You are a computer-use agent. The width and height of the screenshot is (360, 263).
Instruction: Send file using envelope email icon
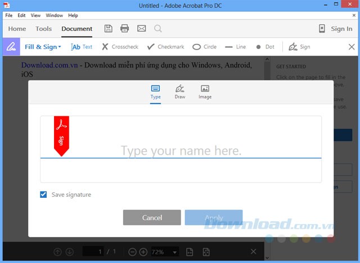click(x=141, y=29)
